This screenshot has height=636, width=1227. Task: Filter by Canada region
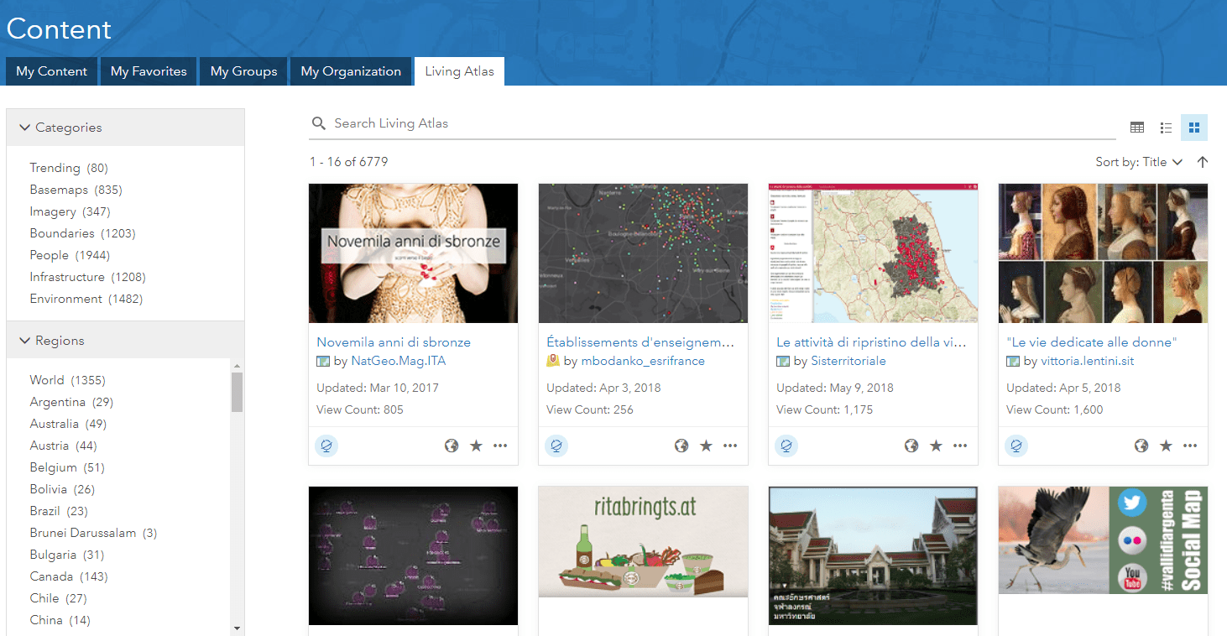pos(69,576)
